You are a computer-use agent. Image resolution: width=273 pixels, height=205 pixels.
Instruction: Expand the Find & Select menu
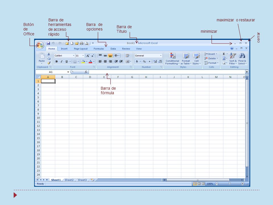click(x=242, y=59)
